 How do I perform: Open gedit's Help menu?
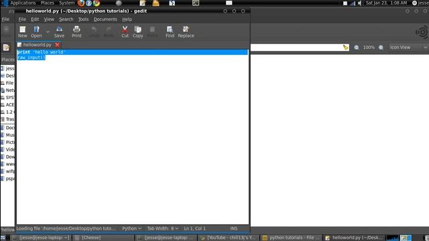127,19
